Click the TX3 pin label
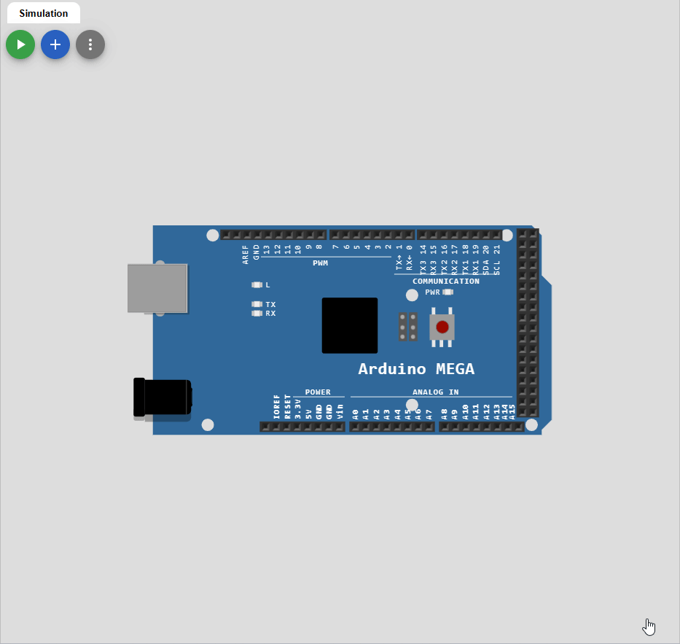Viewport: 680px width, 644px height. pos(423,268)
